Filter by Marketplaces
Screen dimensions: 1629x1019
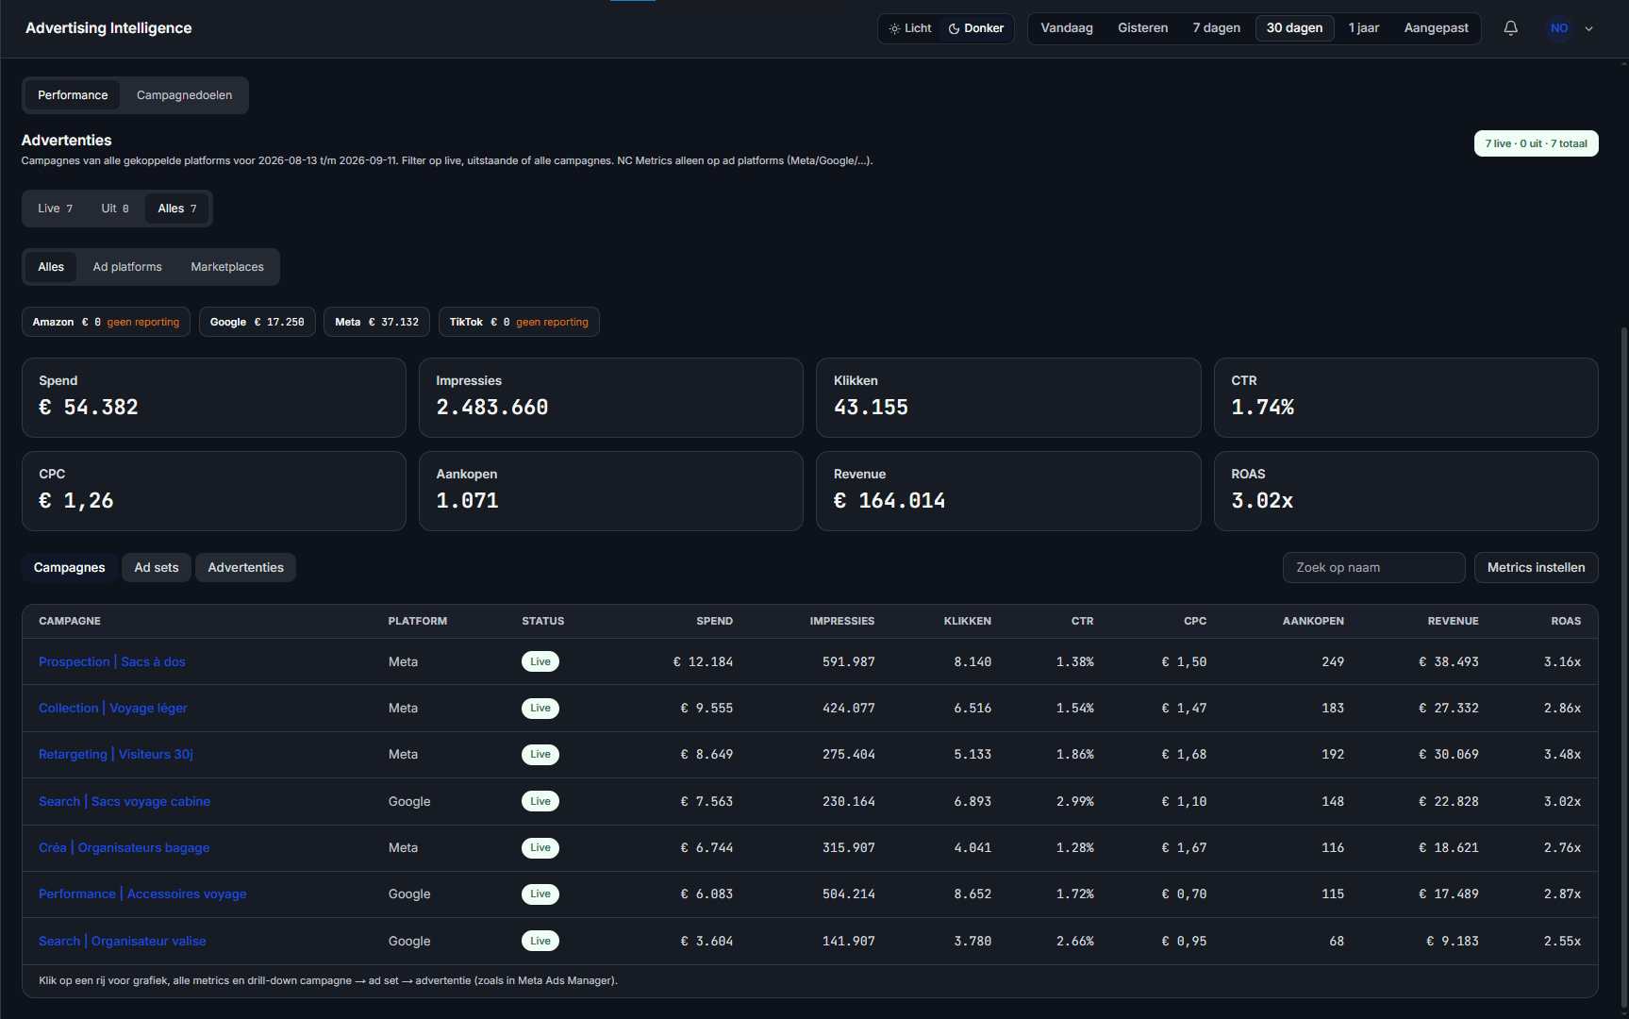coord(227,267)
